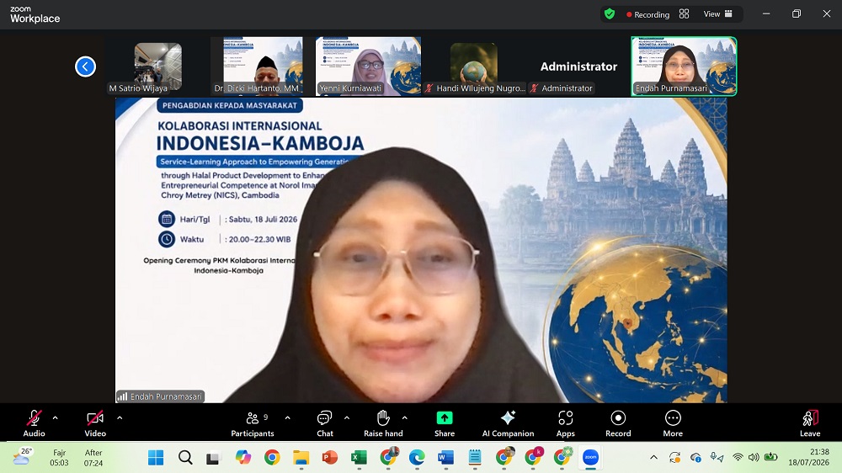
Task: Open the first Chrome icon after Copilot
Action: pyautogui.click(x=272, y=458)
